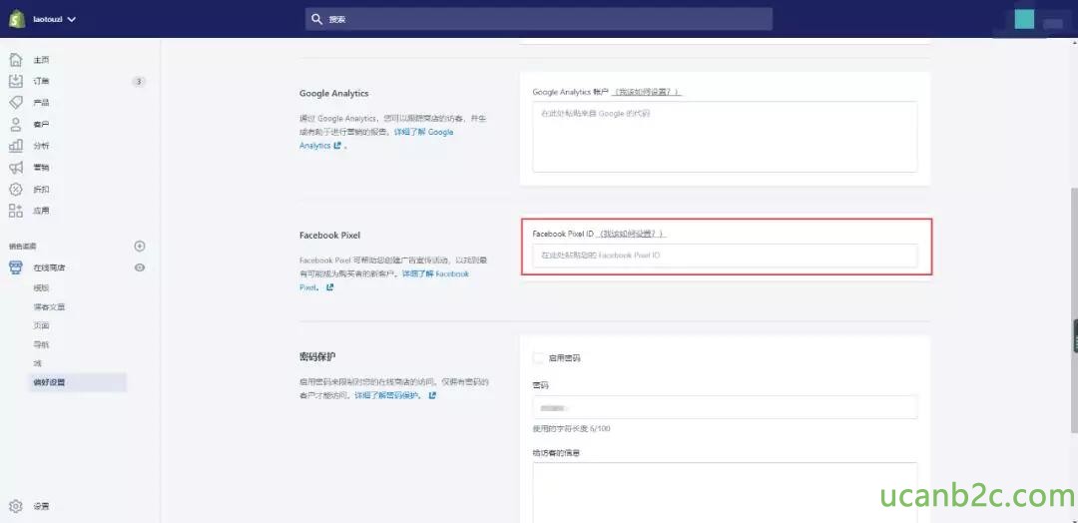The width and height of the screenshot is (1078, 523).
Task: Open the Home (主页) sidebar icon
Action: [x=15, y=60]
